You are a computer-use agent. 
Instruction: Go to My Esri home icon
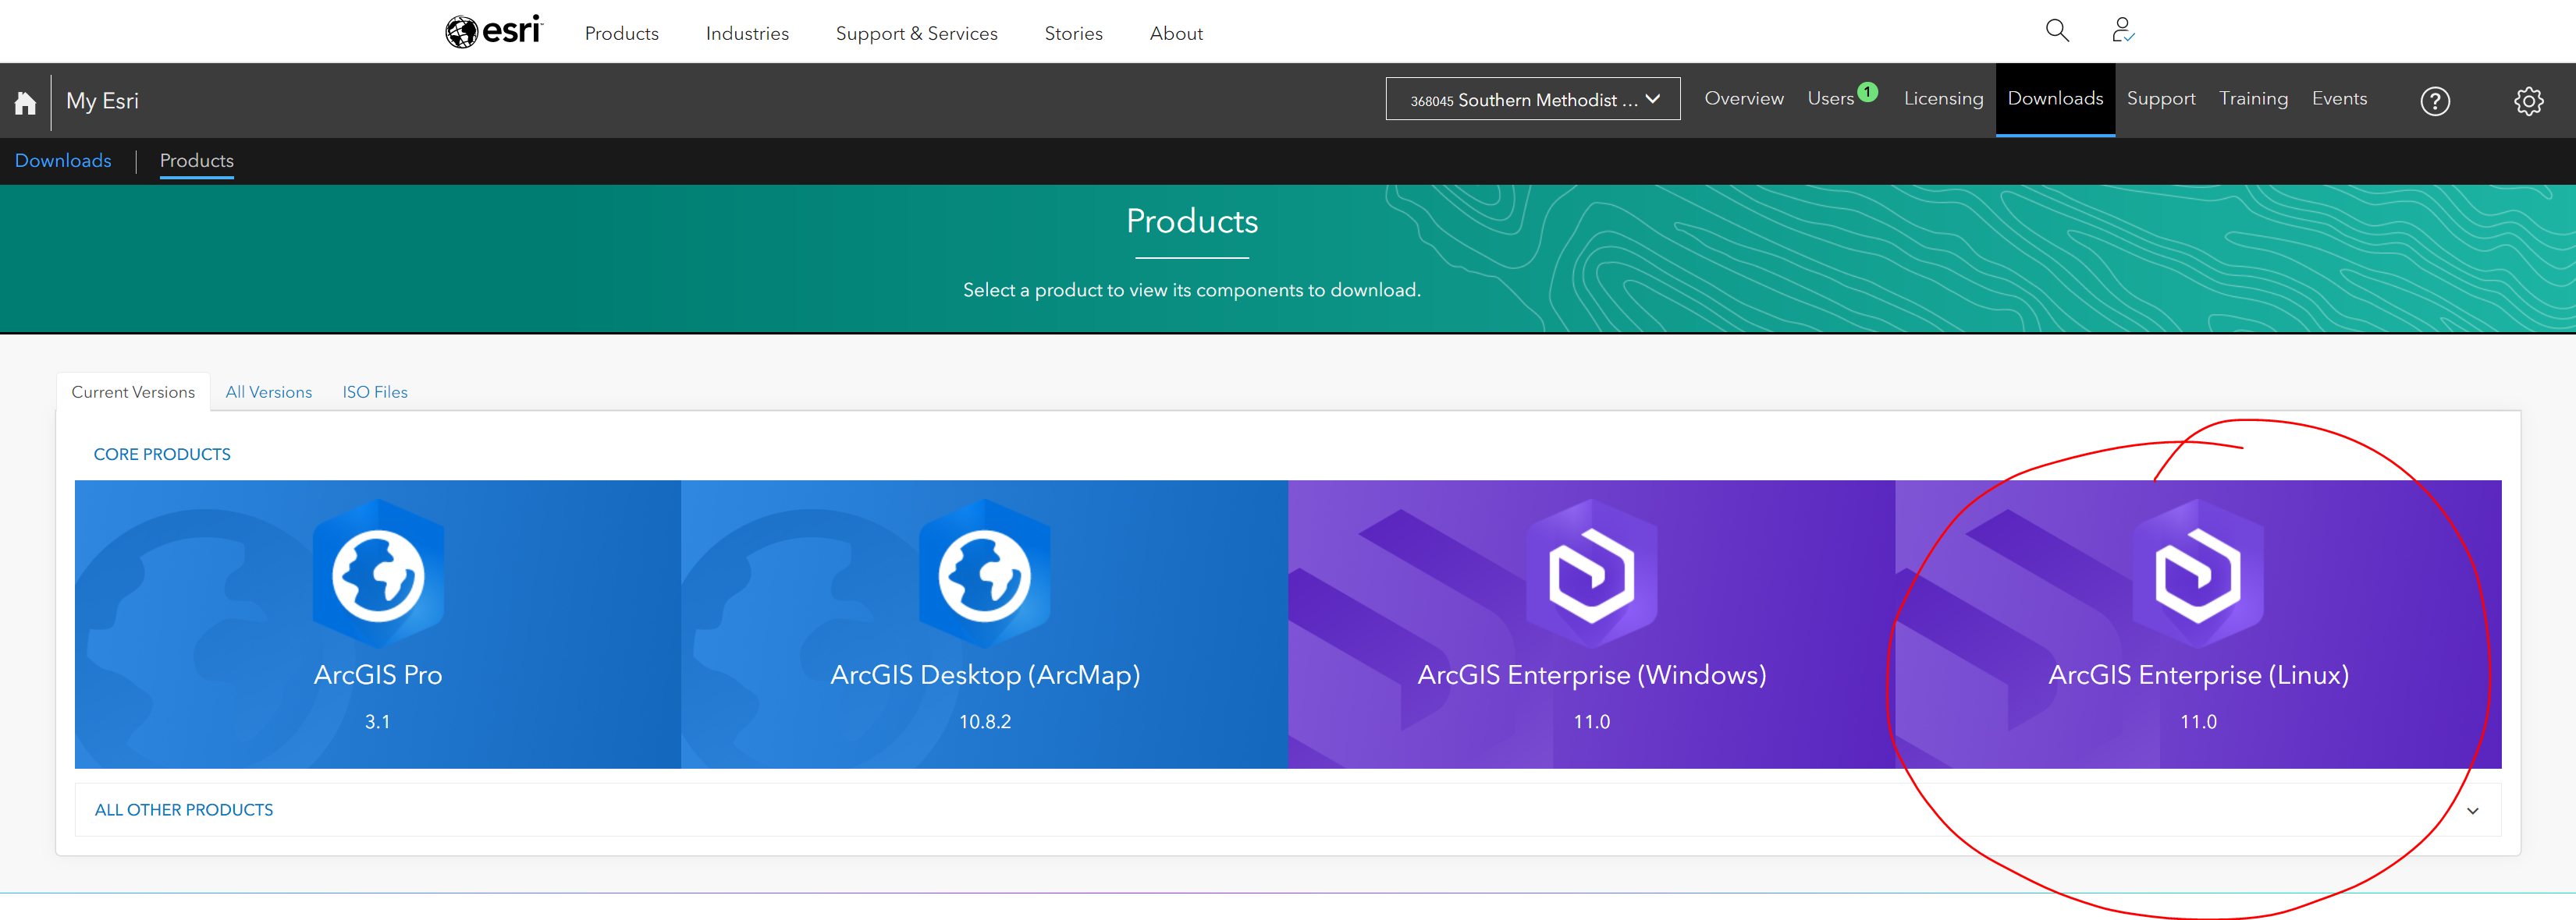click(x=25, y=102)
